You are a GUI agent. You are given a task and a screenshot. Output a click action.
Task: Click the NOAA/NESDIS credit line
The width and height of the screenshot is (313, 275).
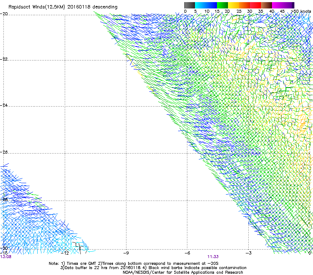pos(183,272)
